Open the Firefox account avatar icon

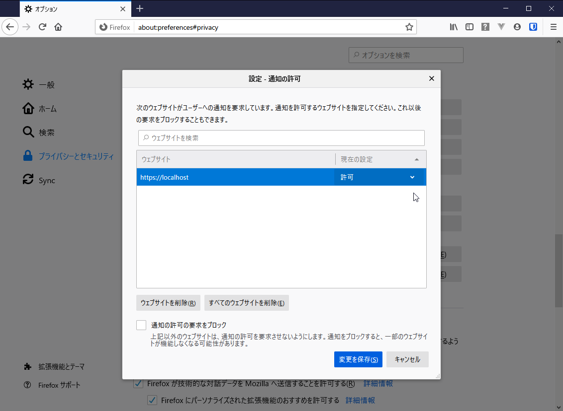[x=517, y=27]
